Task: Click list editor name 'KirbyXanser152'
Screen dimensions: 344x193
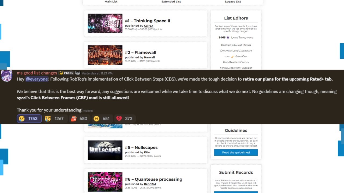Action: tap(232, 62)
